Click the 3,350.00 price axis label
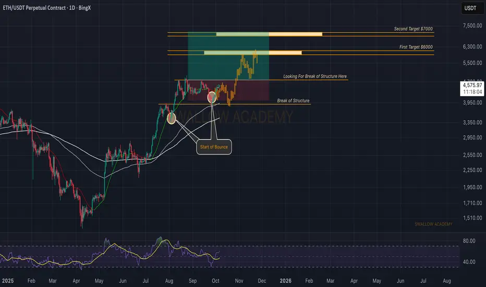 tap(472, 123)
